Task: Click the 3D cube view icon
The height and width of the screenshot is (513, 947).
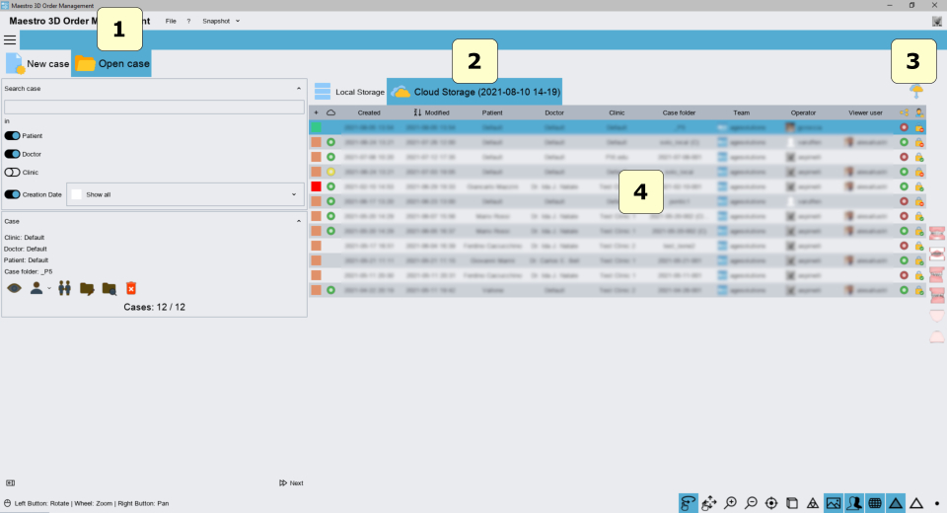Action: pyautogui.click(x=792, y=503)
